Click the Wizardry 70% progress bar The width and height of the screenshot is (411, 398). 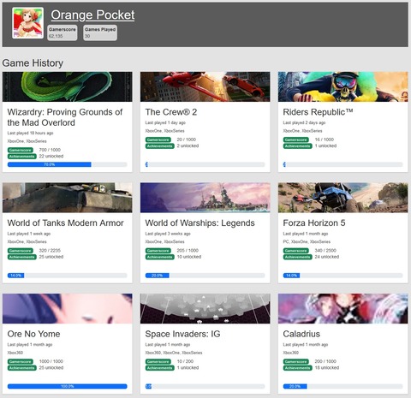click(68, 164)
